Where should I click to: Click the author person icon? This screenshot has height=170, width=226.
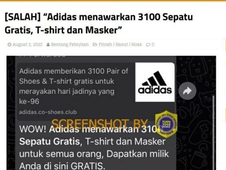(x=48, y=44)
